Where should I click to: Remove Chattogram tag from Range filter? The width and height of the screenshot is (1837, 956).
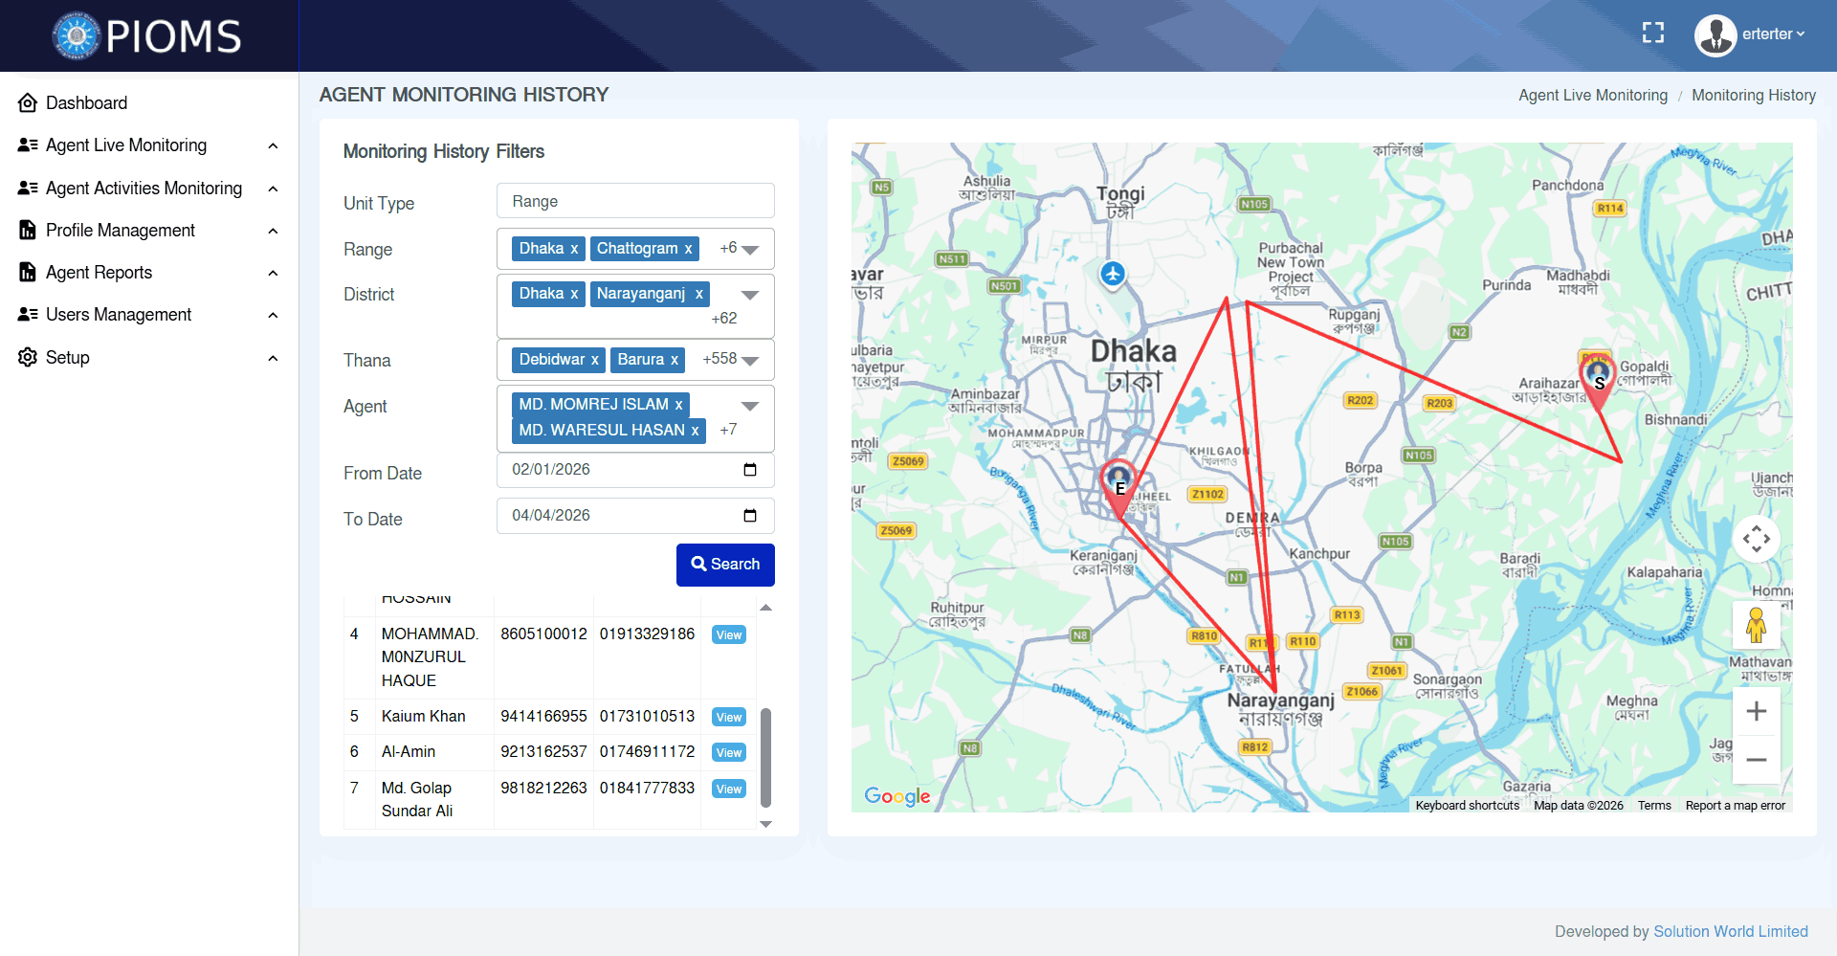[x=688, y=249]
